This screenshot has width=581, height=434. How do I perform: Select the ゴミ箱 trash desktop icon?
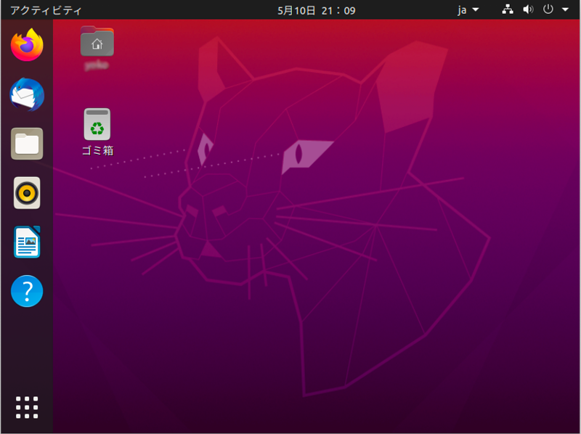[x=97, y=124]
